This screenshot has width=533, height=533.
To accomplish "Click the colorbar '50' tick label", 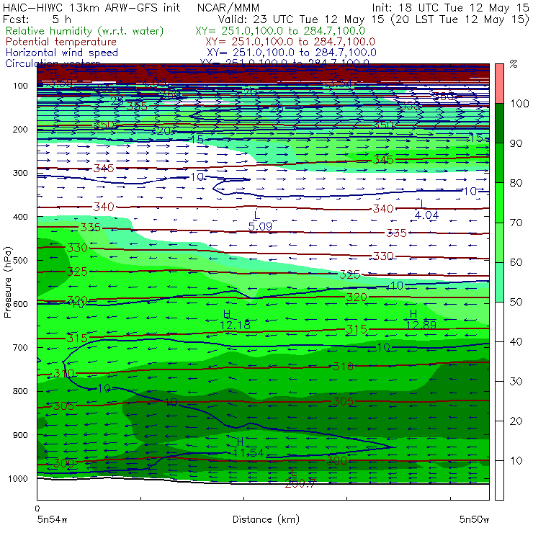I will point(516,303).
